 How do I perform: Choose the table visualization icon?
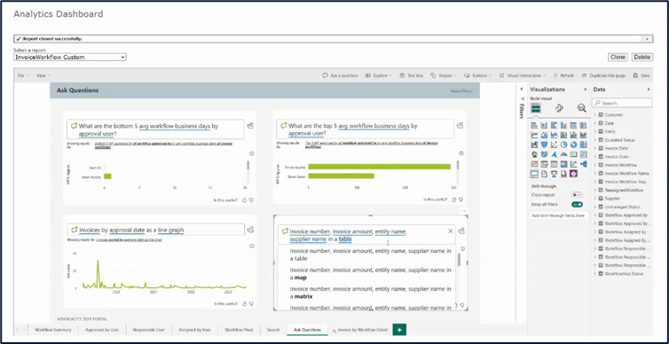click(x=554, y=164)
